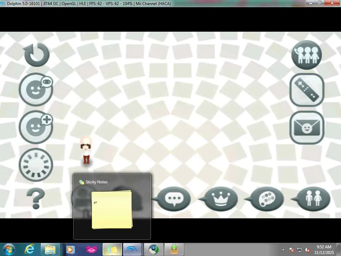Click the network tray icon
The image size is (341, 256).
click(299, 250)
